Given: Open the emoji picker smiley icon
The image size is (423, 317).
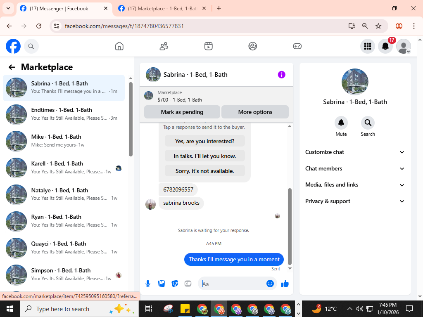Looking at the screenshot, I should [x=270, y=284].
